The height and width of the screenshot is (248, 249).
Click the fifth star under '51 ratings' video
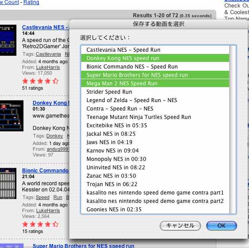point(56,81)
